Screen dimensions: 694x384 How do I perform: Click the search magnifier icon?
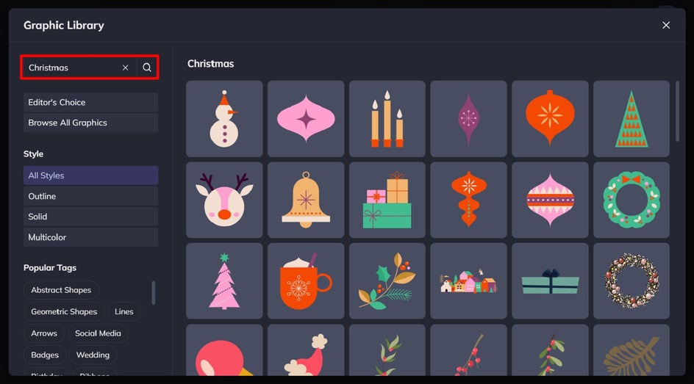pos(147,68)
